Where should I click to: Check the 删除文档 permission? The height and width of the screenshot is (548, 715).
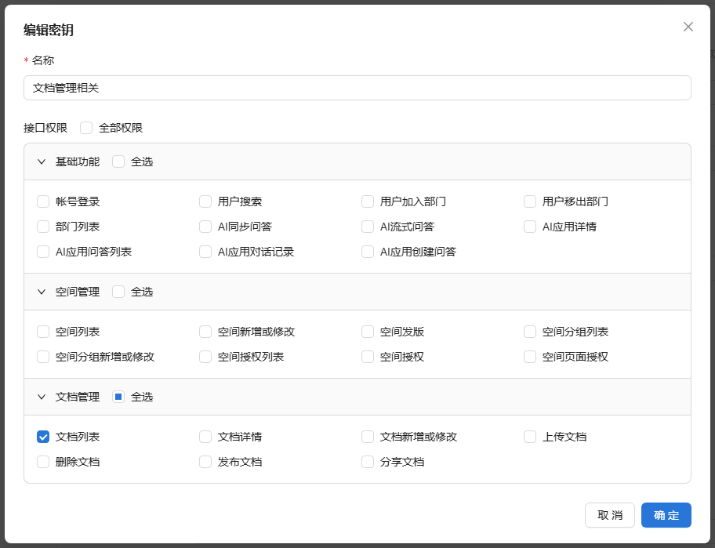[x=43, y=462]
